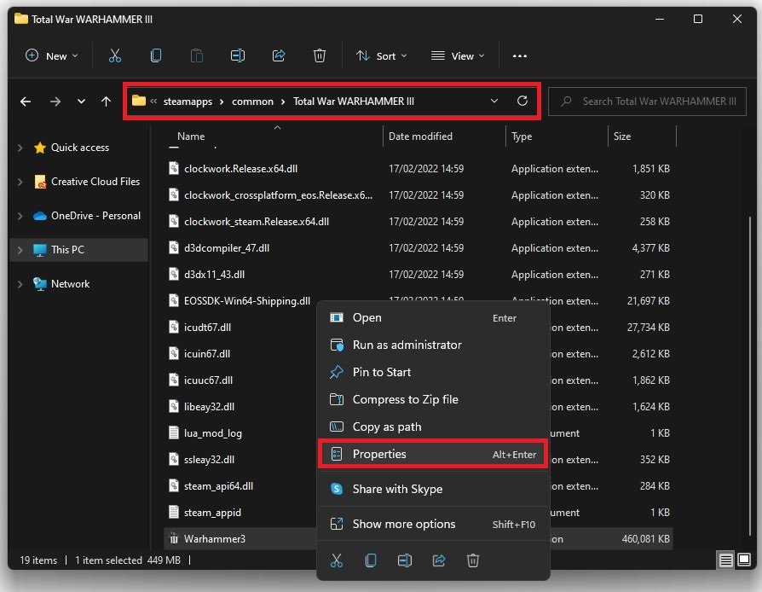Screen dimensions: 762x592
Task: Select Creative Cloud Files in navigation pane
Action: pyautogui.click(x=95, y=182)
